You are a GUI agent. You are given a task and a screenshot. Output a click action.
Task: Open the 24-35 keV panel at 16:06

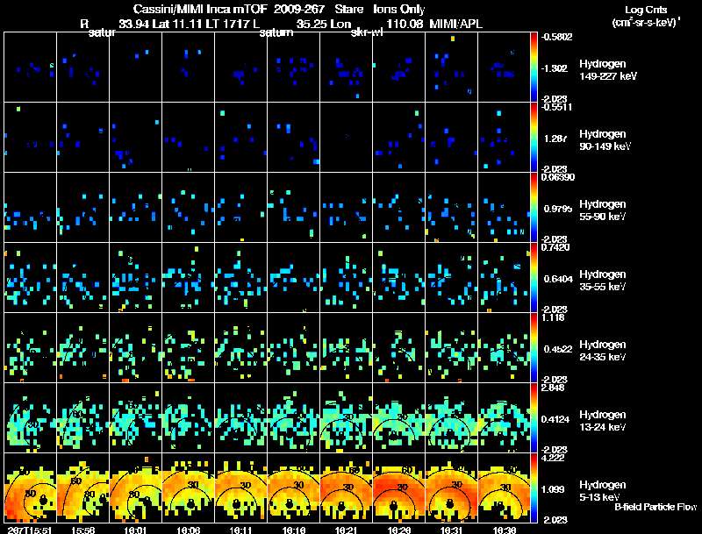[x=189, y=348]
